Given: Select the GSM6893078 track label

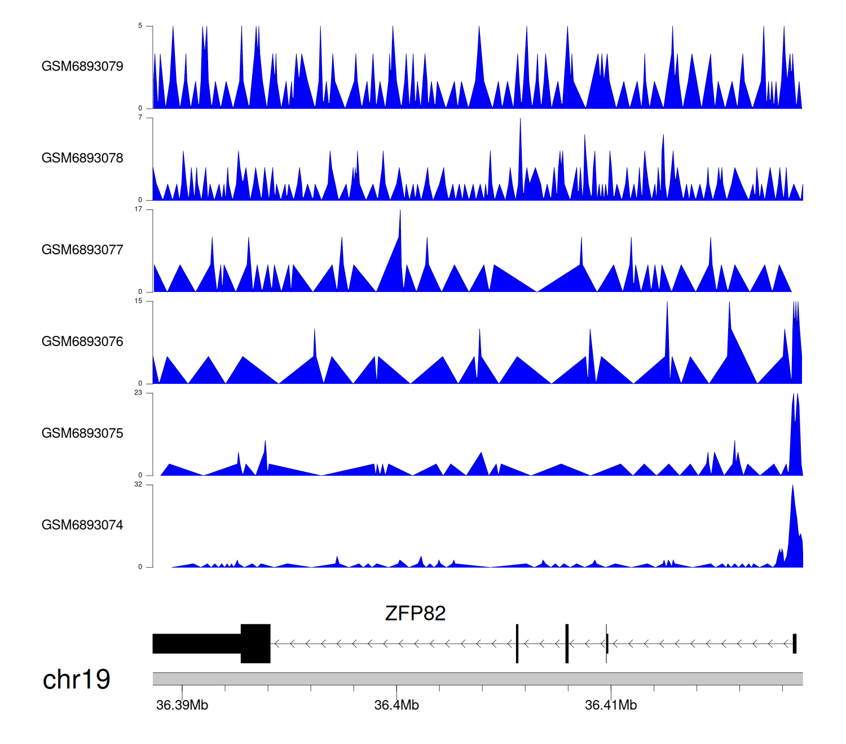Looking at the screenshot, I should tap(82, 158).
